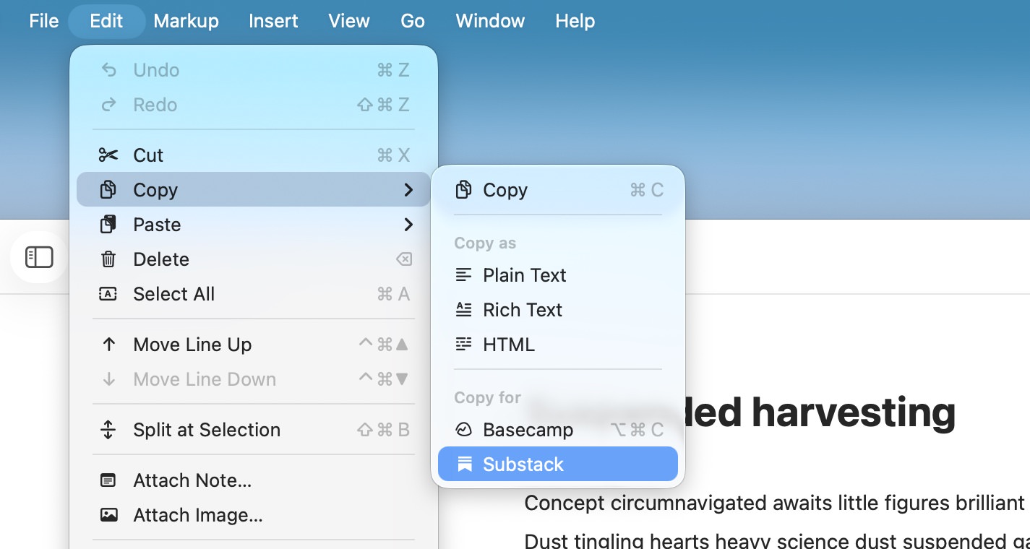1030x549 pixels.
Task: Click the Attach Note icon
Action: [x=108, y=480]
